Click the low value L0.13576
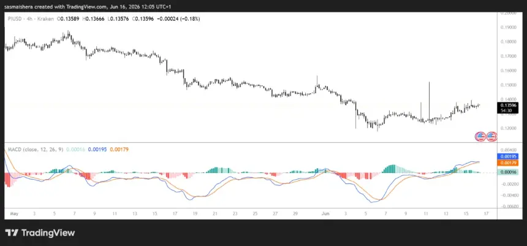 (118, 19)
